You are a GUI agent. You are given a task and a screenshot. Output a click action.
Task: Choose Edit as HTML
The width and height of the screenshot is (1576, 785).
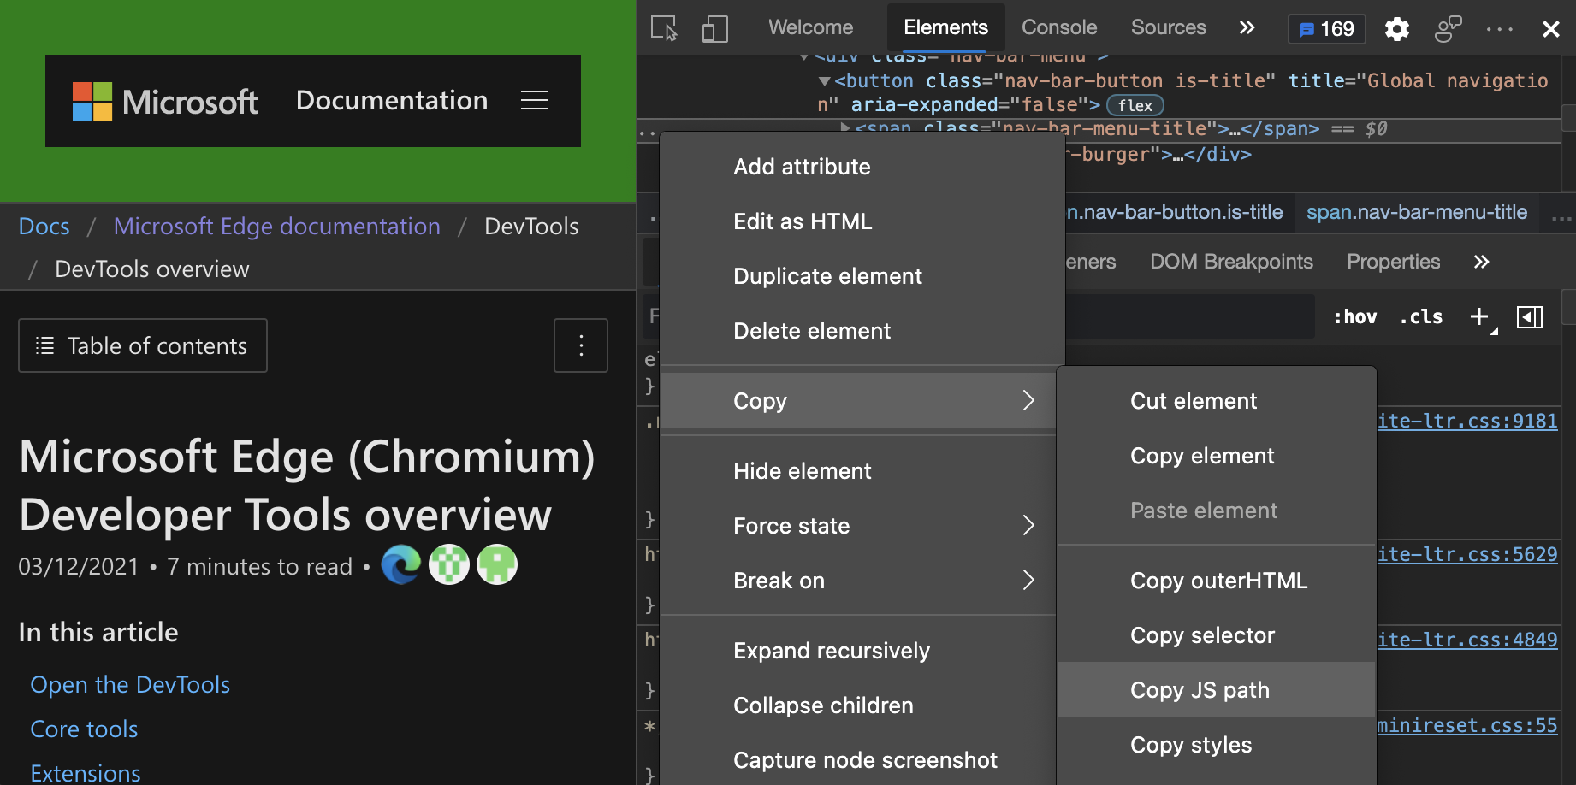pyautogui.click(x=862, y=221)
